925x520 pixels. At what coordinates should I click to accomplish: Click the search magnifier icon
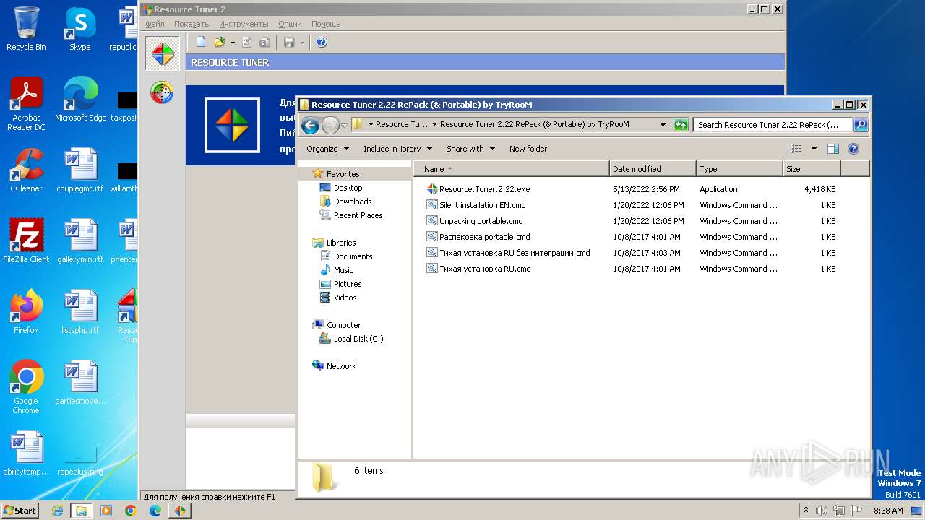point(860,125)
